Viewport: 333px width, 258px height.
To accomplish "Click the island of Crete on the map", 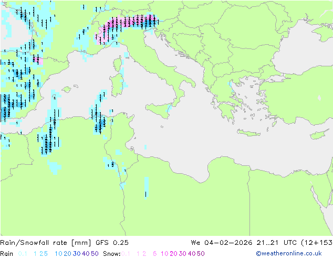I will pyautogui.click(x=248, y=133).
